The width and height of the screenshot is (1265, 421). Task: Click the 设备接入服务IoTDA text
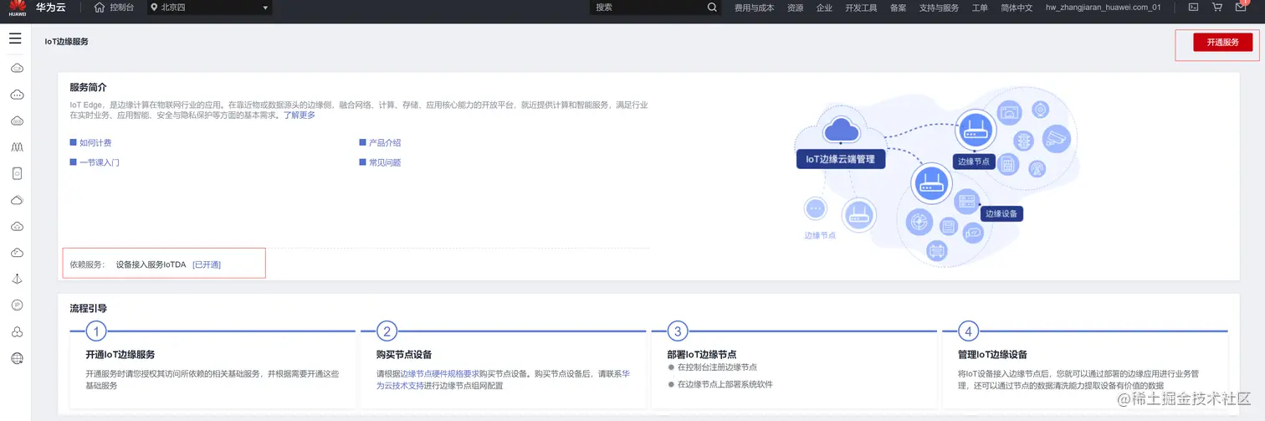(151, 264)
